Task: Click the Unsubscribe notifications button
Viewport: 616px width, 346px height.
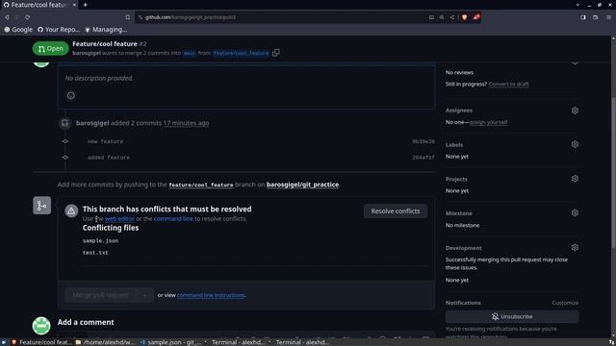Action: pos(512,316)
